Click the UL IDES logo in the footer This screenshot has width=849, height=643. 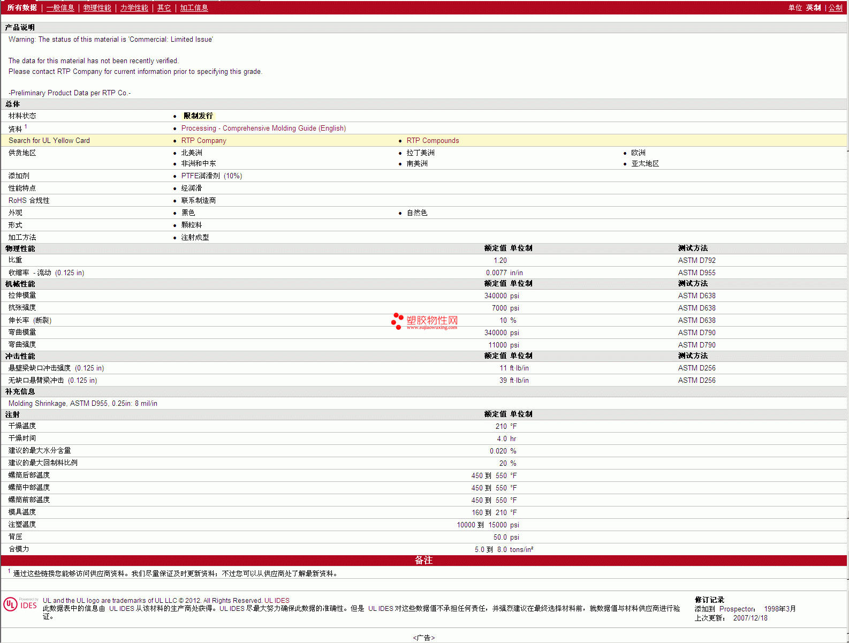[x=20, y=604]
